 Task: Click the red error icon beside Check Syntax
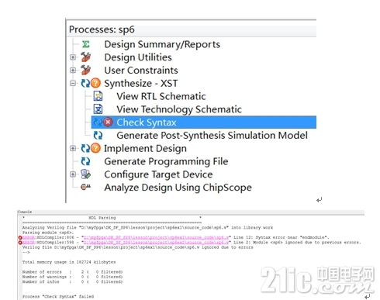point(108,122)
